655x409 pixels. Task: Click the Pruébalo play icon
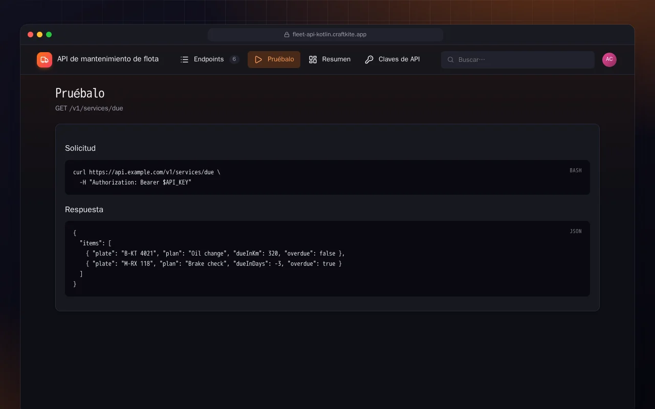pos(258,59)
